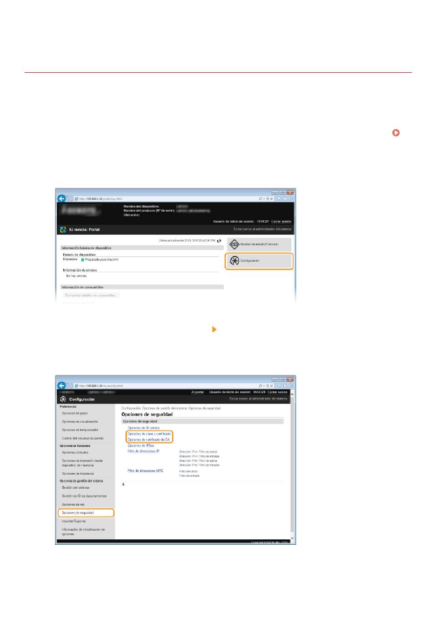Click scrollbar down arrow in Configuración window
432x623 pixels.
click(x=292, y=538)
